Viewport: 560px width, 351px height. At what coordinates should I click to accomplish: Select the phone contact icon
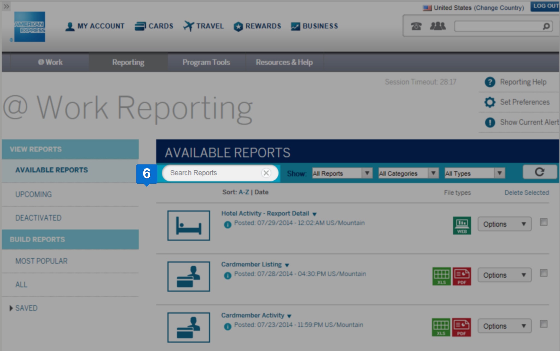click(x=416, y=26)
